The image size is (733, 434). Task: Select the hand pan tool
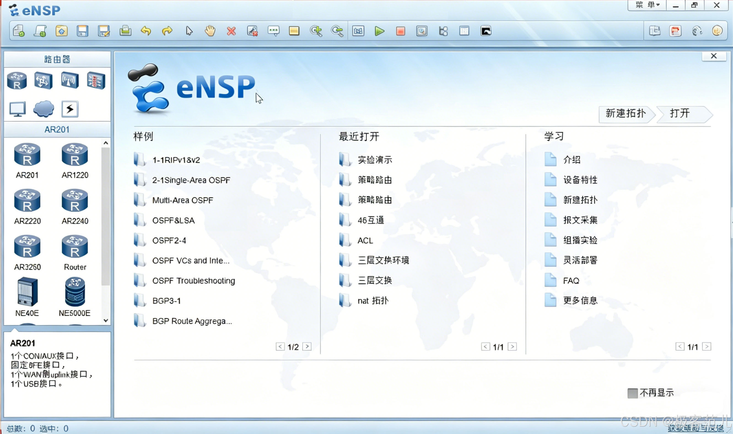[210, 31]
